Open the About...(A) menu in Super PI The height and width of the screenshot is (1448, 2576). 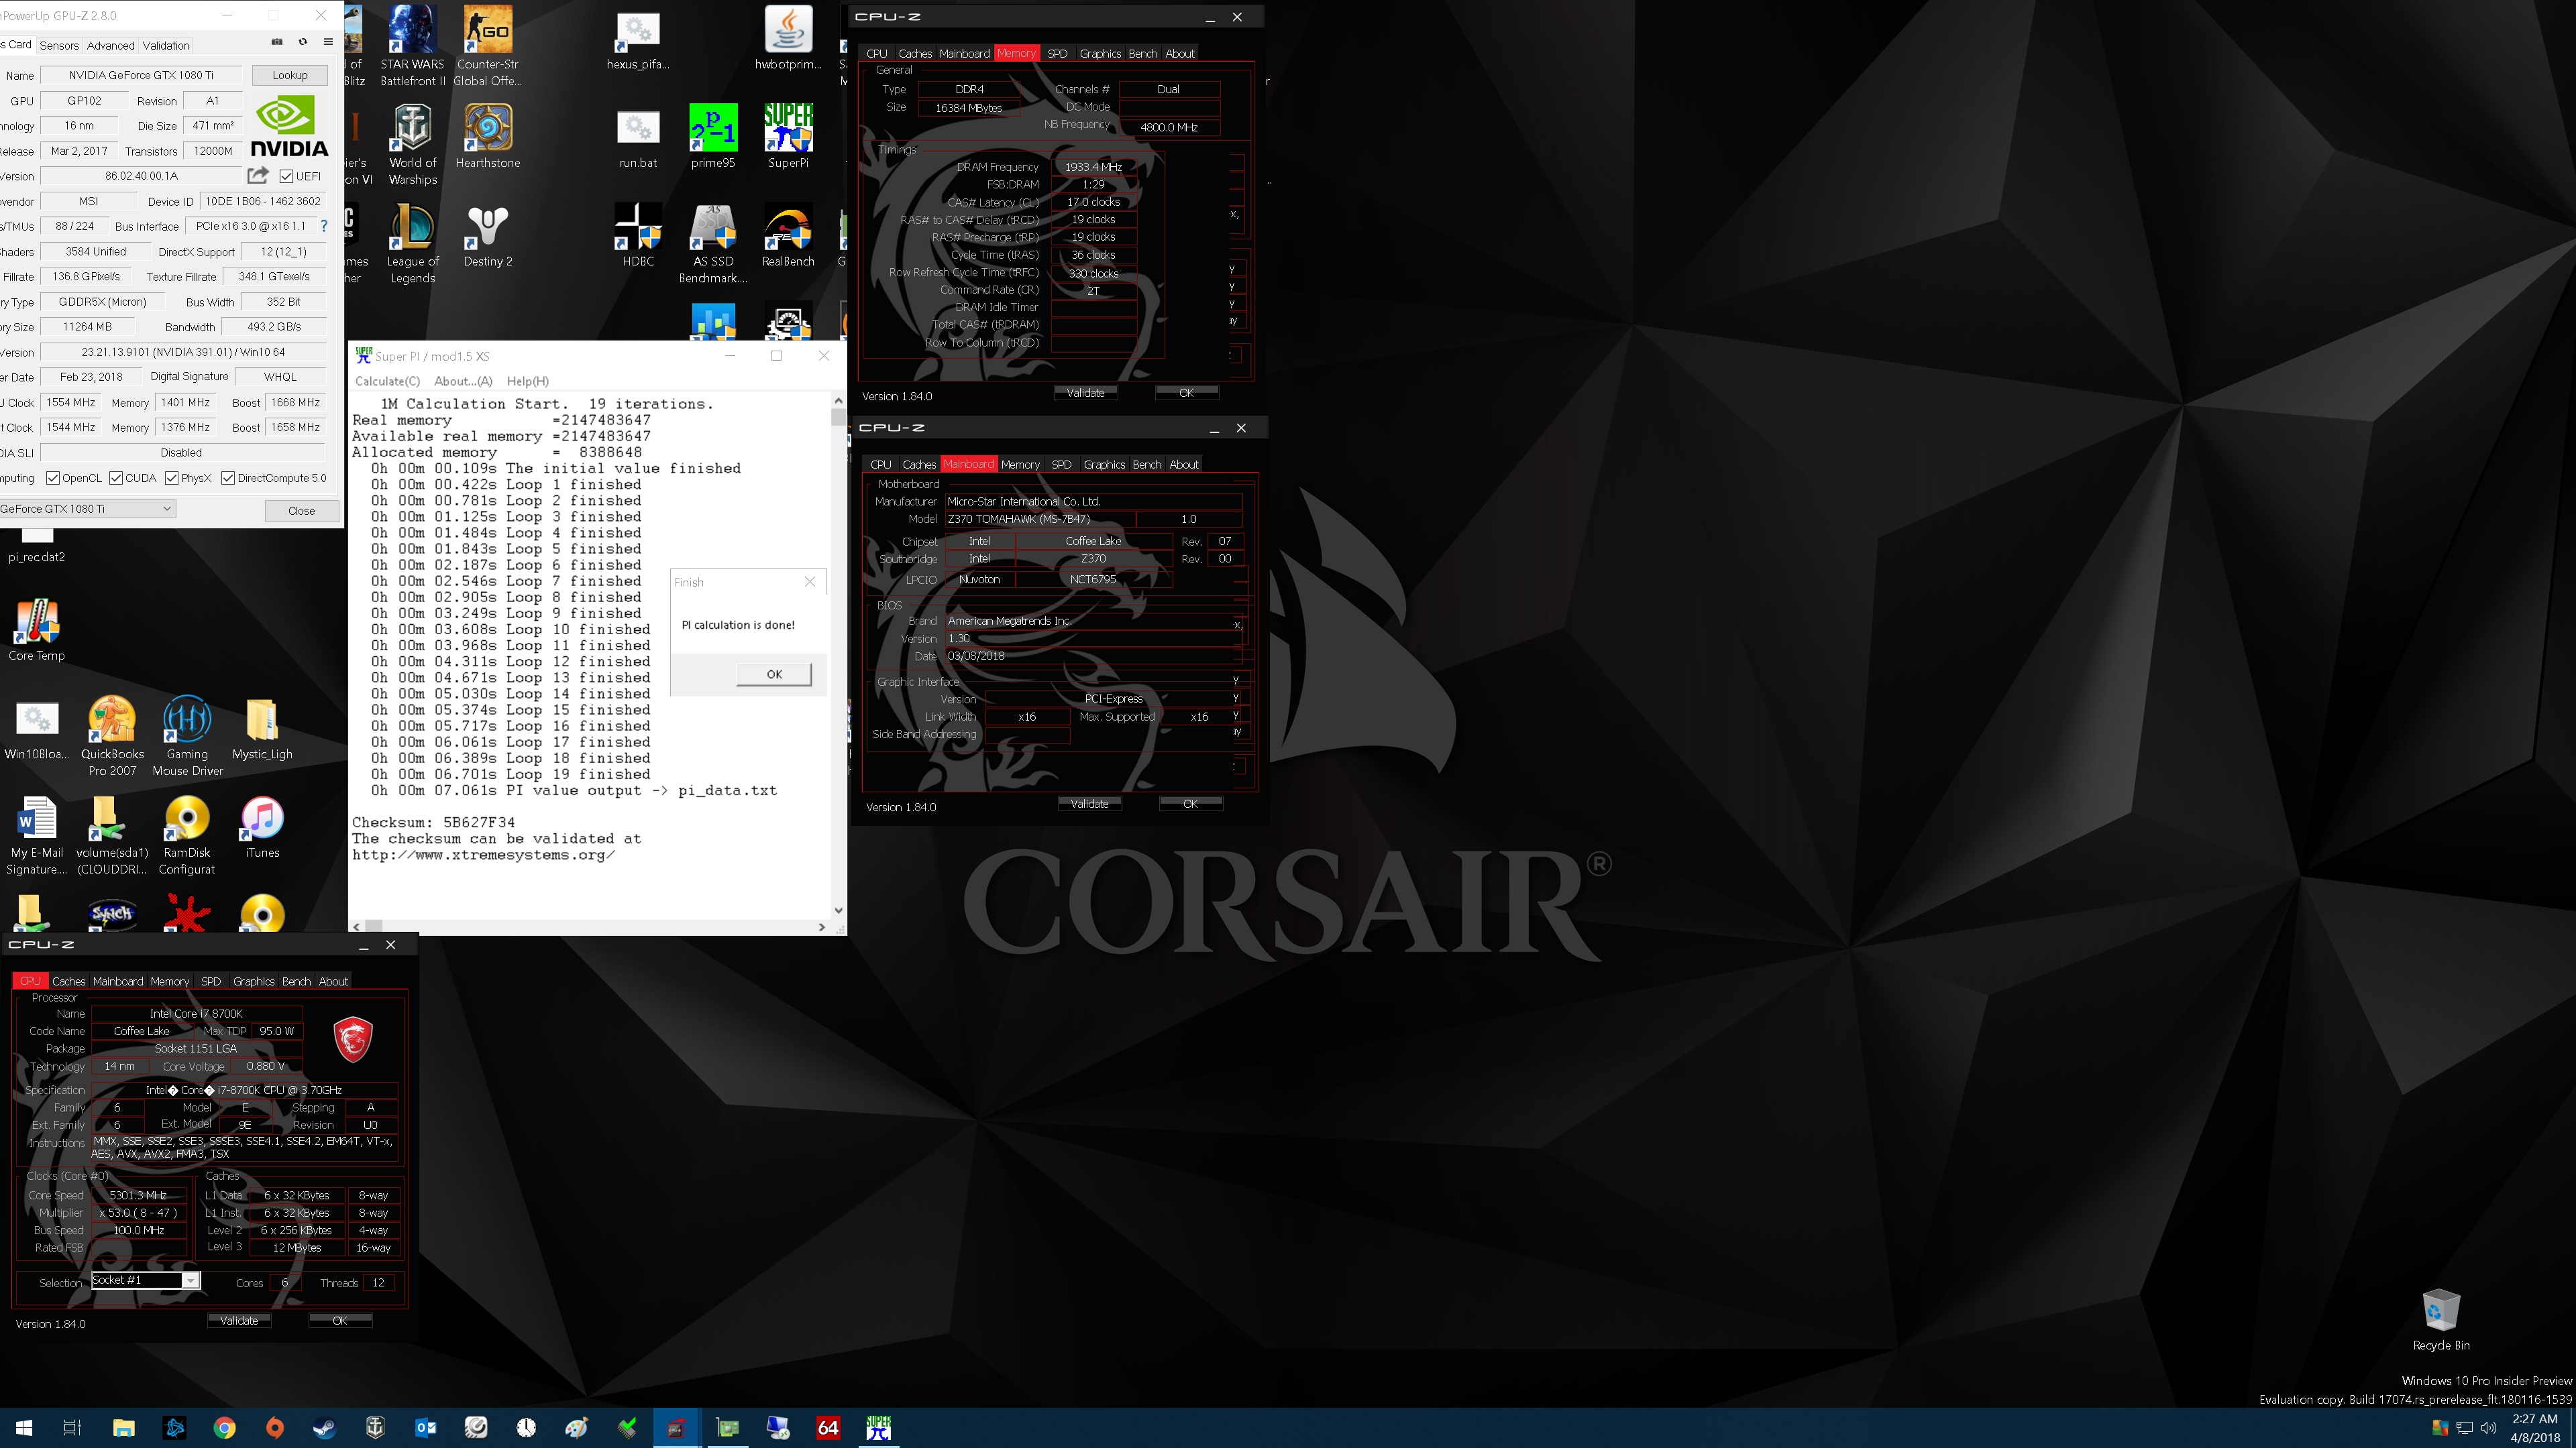point(463,381)
